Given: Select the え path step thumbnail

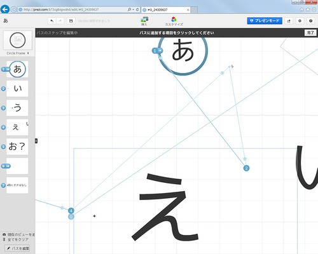Looking at the screenshot, I should [17, 127].
